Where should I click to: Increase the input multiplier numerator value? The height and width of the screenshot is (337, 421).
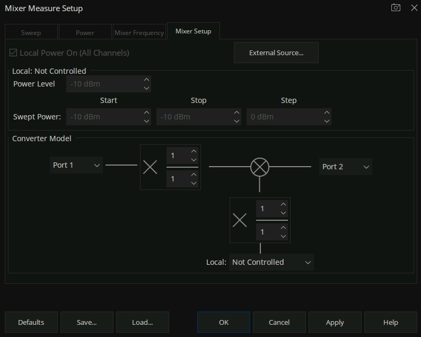[x=194, y=152]
